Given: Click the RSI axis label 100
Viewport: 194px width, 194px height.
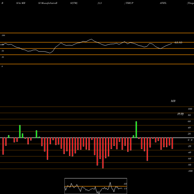Looking at the screenshot, I should coord(3,35).
